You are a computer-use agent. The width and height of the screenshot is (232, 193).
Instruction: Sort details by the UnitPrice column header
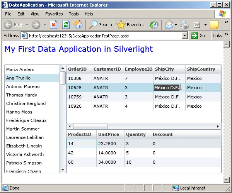point(110,134)
